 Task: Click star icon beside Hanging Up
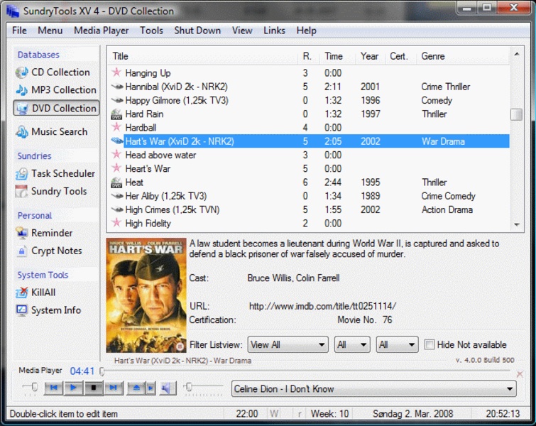(x=116, y=72)
